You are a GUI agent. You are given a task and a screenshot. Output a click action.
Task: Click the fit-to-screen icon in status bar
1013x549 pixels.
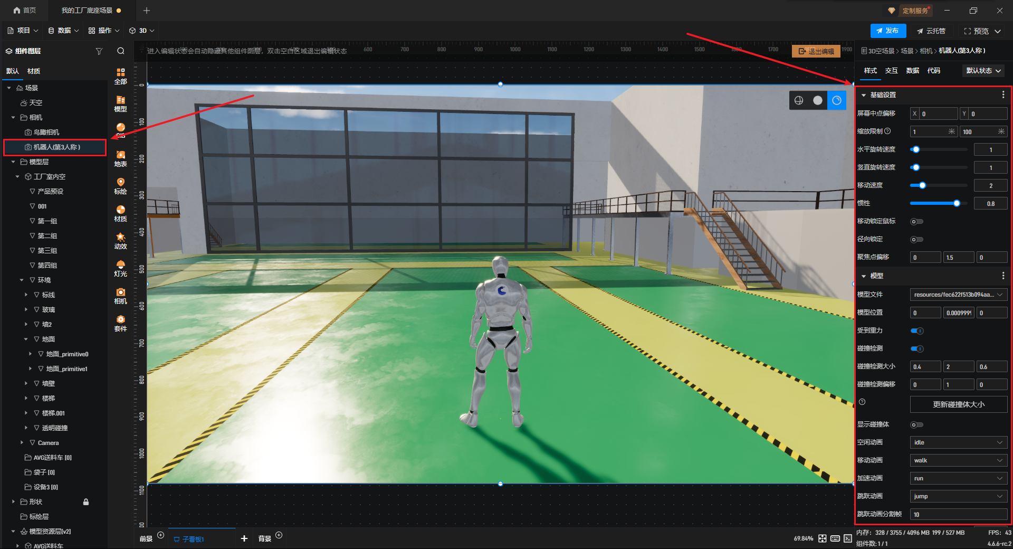pos(823,538)
